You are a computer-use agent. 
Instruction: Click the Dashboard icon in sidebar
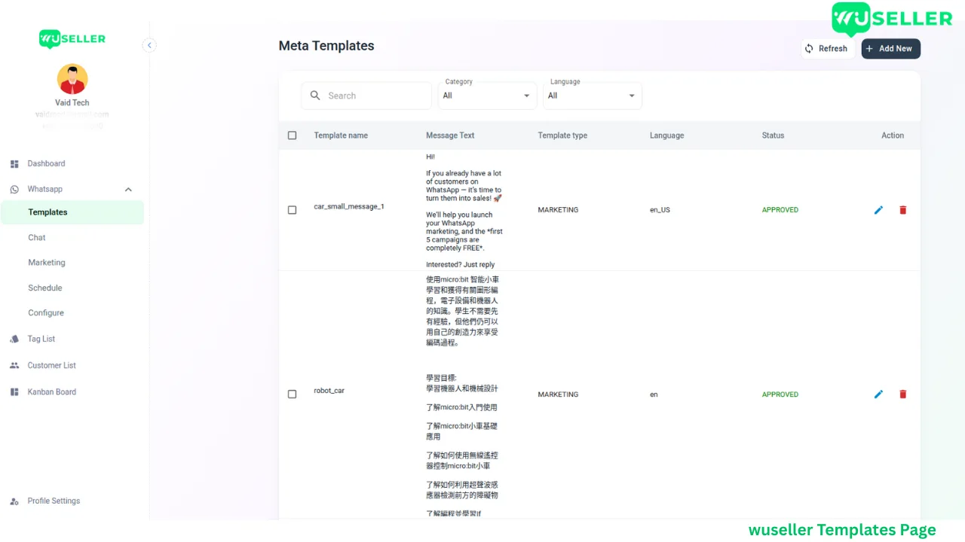tap(14, 164)
